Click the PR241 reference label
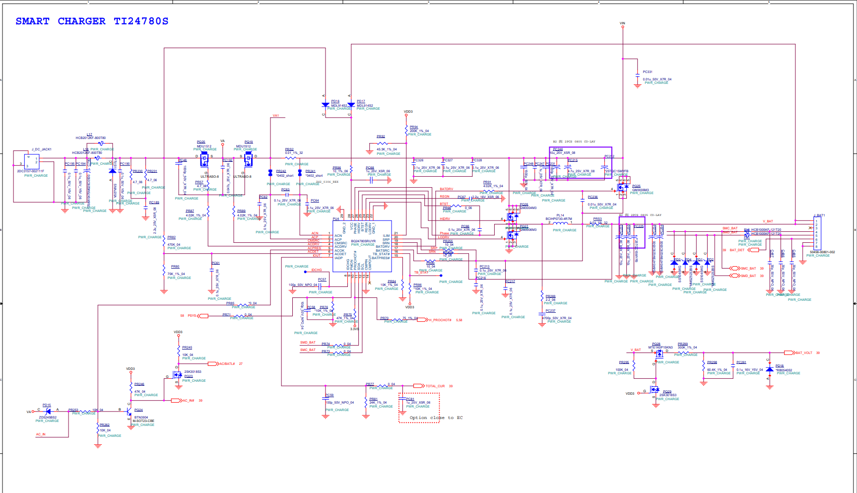 pos(311,171)
